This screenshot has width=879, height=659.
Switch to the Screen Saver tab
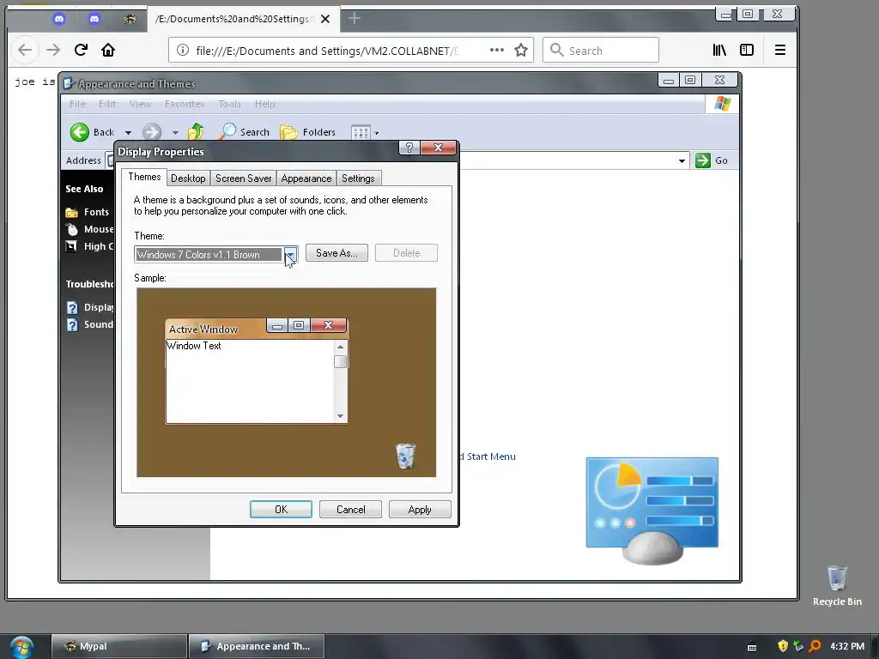pyautogui.click(x=243, y=178)
